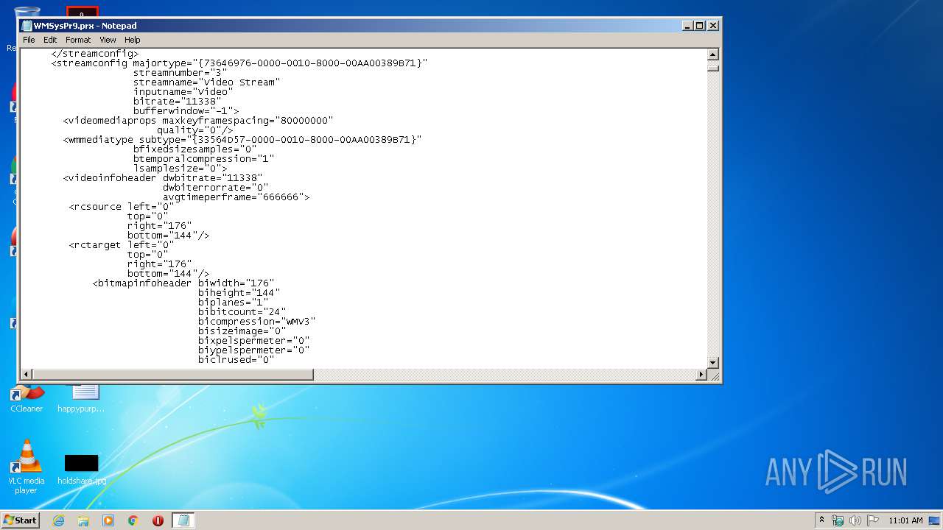Click the biclrused="0" line
This screenshot has width=943, height=530.
236,360
